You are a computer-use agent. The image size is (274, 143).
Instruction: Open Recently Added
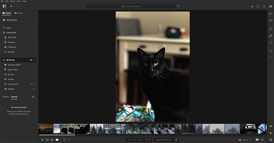[x=12, y=65]
